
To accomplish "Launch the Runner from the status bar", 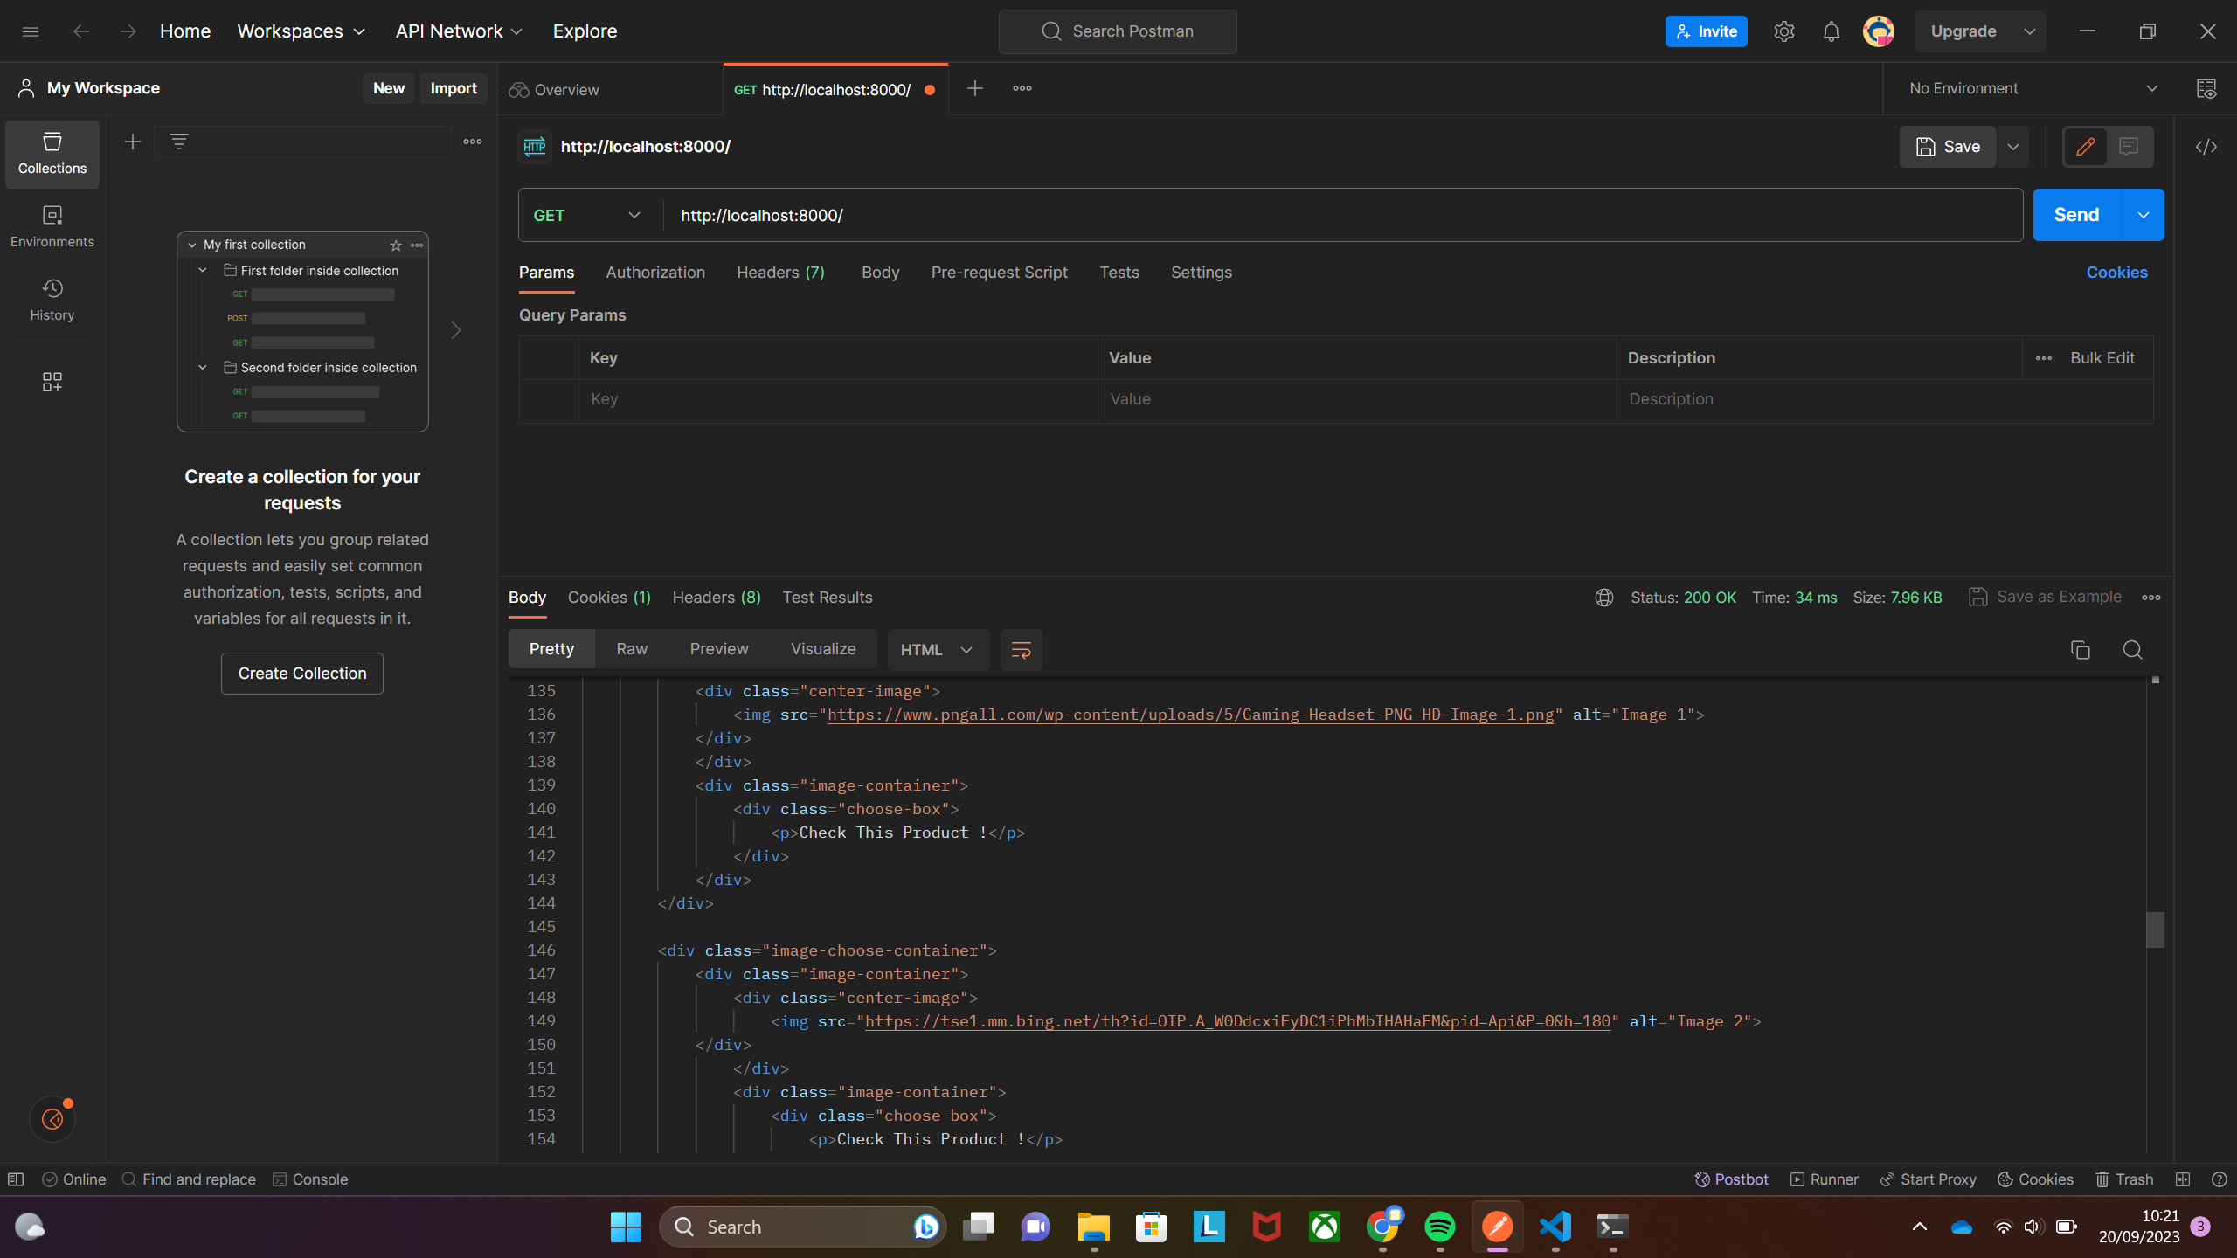I will click(1824, 1179).
